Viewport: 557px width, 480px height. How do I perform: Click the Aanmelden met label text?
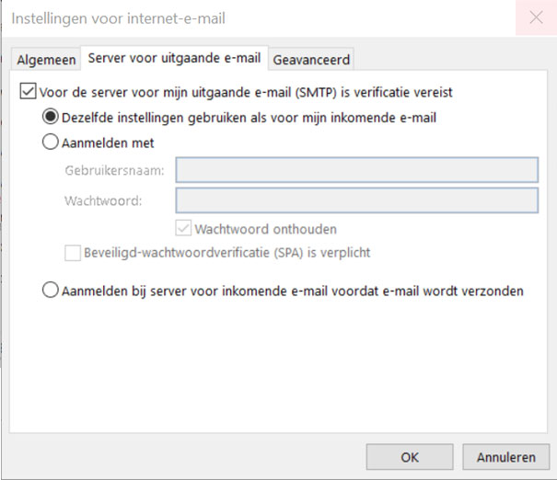tap(108, 143)
